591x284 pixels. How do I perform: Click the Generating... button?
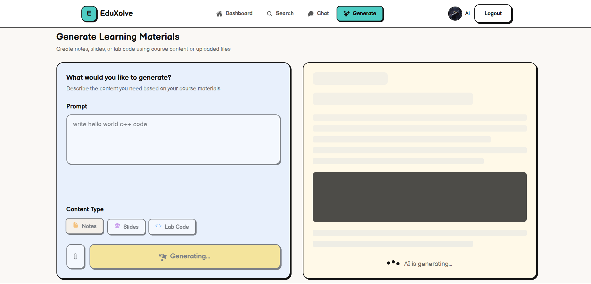pos(185,256)
